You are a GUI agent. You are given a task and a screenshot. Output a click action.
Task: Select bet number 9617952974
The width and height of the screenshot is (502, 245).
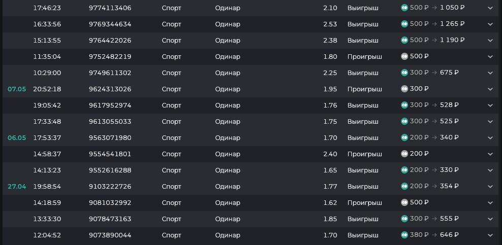point(110,105)
